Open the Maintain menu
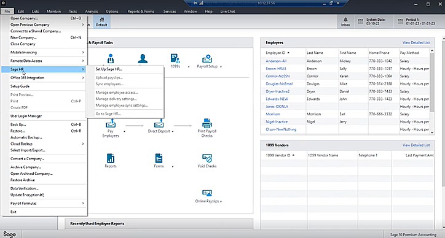Viewport: 445px width, 238px height. (x=53, y=11)
